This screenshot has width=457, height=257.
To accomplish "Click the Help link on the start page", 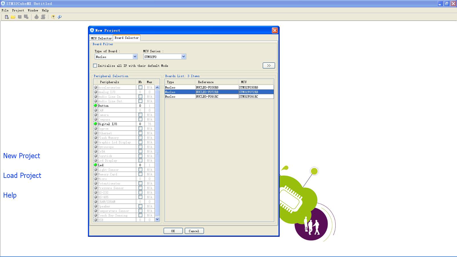I will click(10, 195).
